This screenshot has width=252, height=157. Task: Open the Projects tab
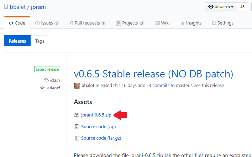coord(130,23)
